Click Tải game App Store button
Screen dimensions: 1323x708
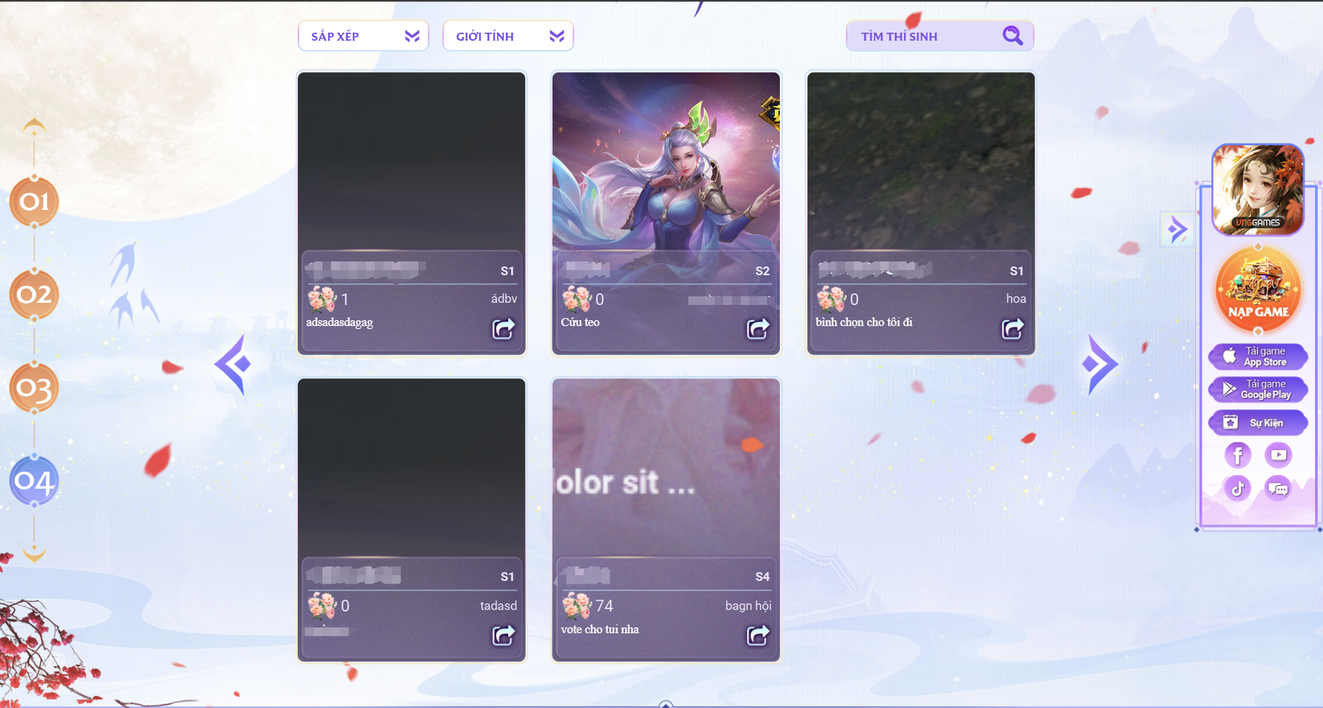1258,357
